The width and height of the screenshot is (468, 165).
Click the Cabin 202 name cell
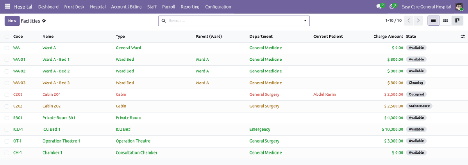pos(52,106)
